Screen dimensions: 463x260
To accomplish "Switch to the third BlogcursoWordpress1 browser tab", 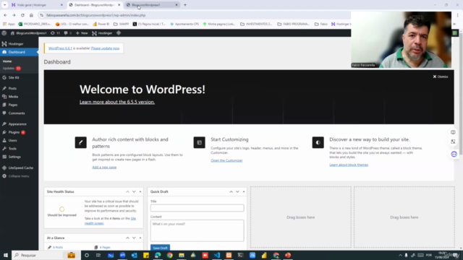I will (x=153, y=5).
